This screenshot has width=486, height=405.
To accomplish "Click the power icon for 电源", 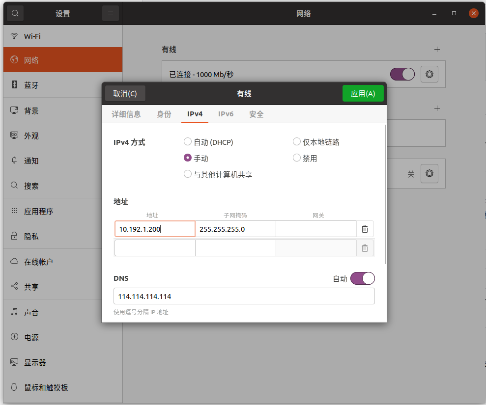I will [14, 337].
